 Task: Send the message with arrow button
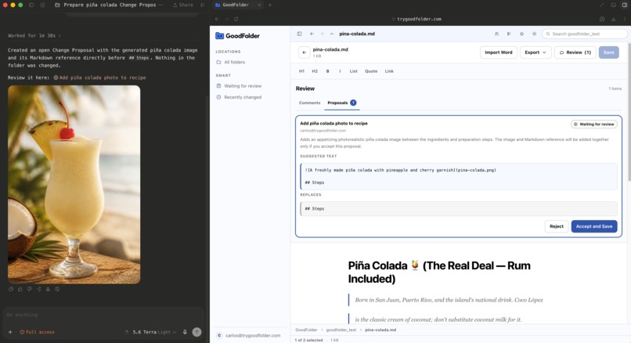pos(197,332)
